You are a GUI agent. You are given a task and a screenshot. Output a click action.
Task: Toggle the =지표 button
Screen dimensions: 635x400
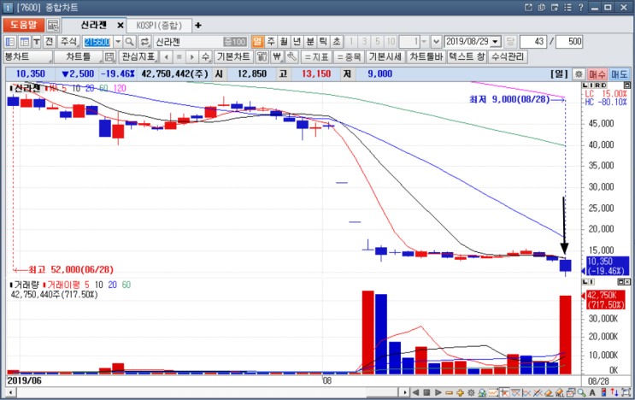tap(316, 57)
